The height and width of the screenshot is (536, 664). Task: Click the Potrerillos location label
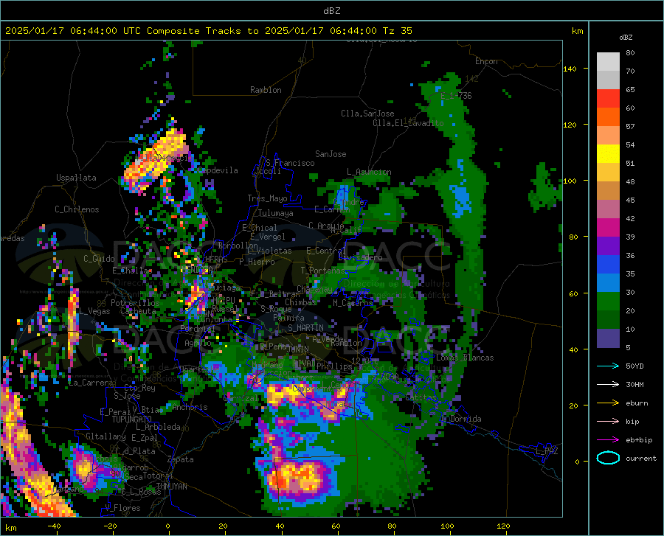135,303
